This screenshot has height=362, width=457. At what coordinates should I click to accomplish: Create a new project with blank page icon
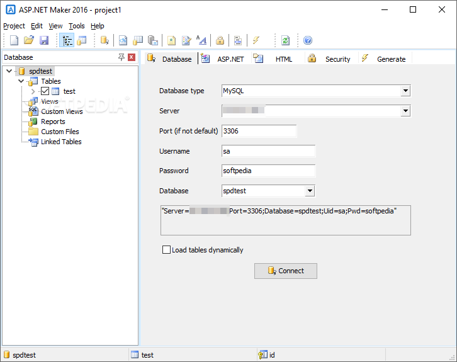[14, 40]
